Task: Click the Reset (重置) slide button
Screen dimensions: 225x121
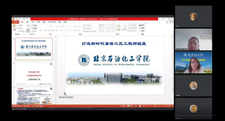Action: point(35,28)
